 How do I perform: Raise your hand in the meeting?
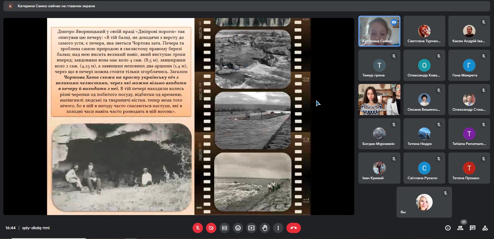265,228
